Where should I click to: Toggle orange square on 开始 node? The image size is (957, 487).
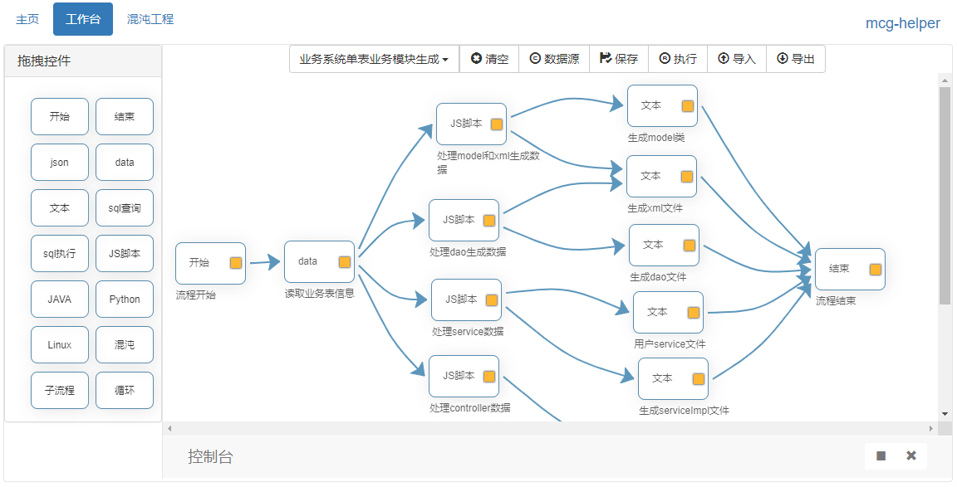[236, 263]
